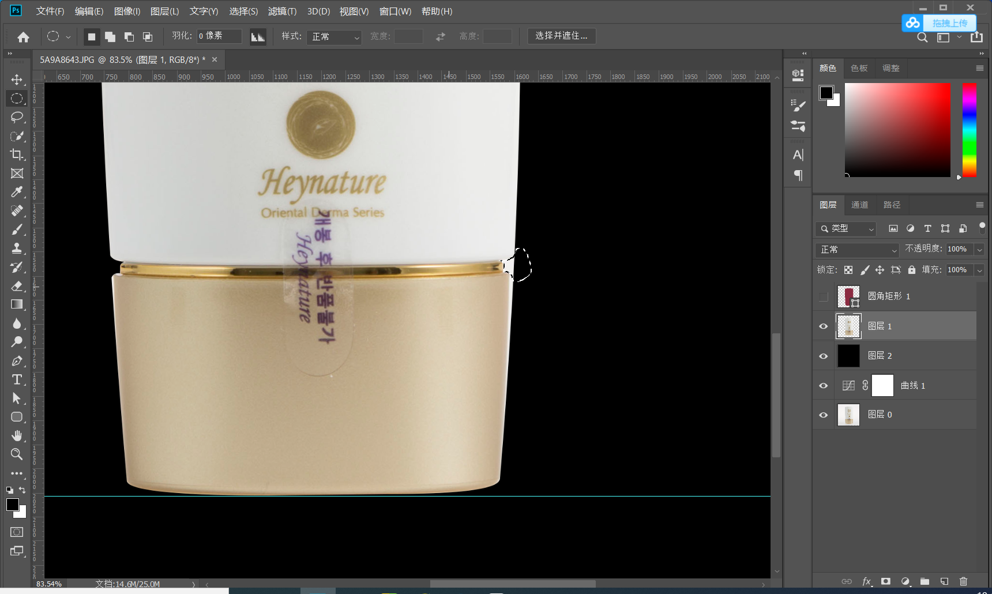Hide the 图层 1 layer

824,326
